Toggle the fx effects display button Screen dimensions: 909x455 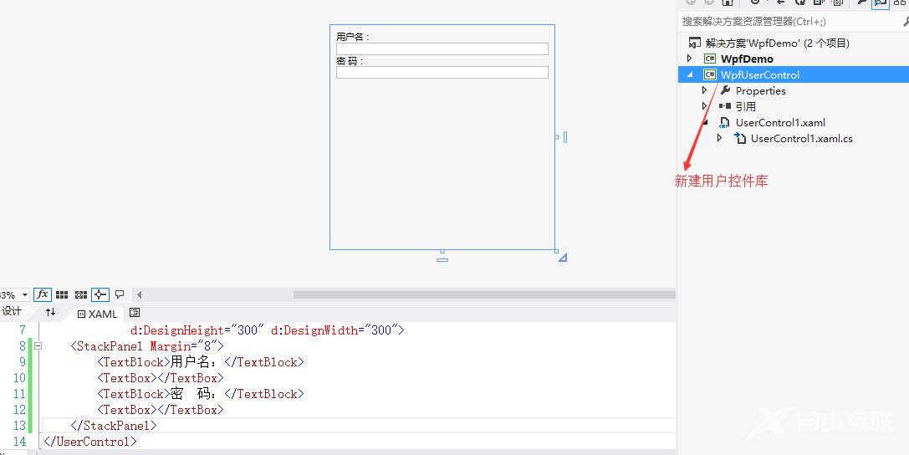(x=43, y=294)
